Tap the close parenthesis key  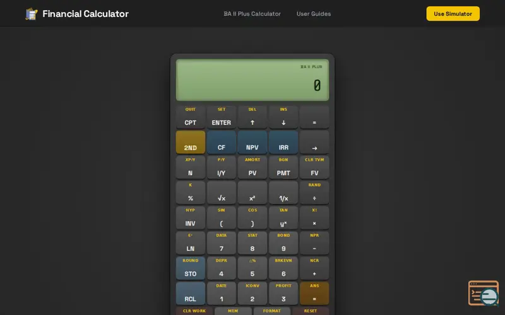click(252, 218)
